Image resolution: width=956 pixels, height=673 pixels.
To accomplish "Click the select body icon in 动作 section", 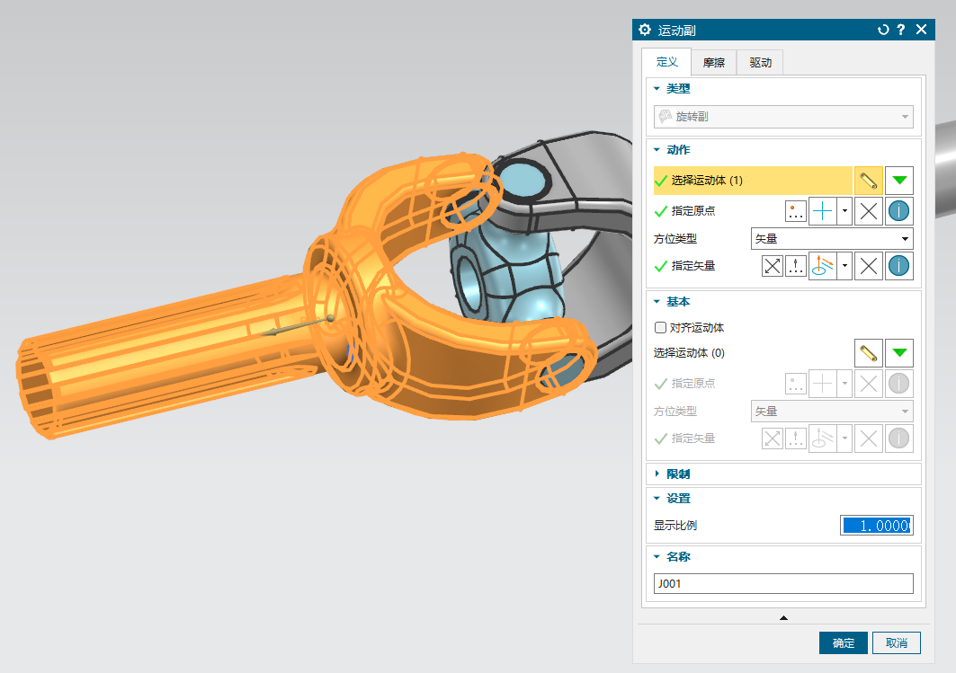I will [x=868, y=181].
